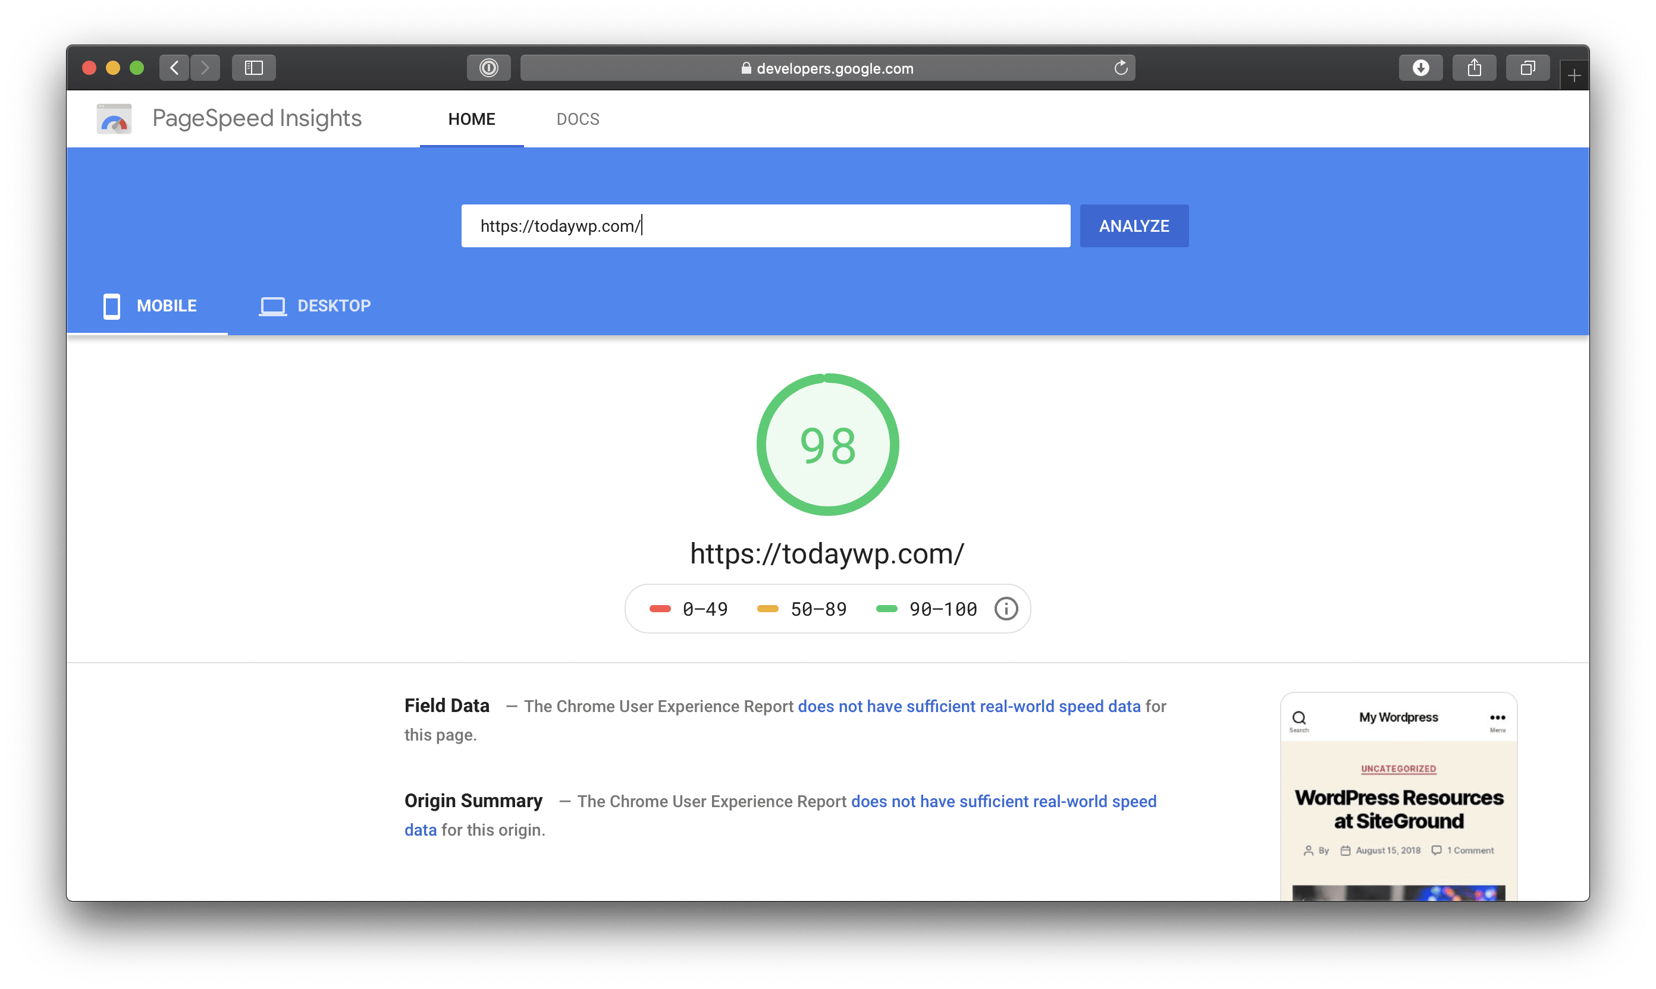Screen dimensions: 1656x989
Task: Click the PageSpeed Insights title text
Action: (257, 118)
